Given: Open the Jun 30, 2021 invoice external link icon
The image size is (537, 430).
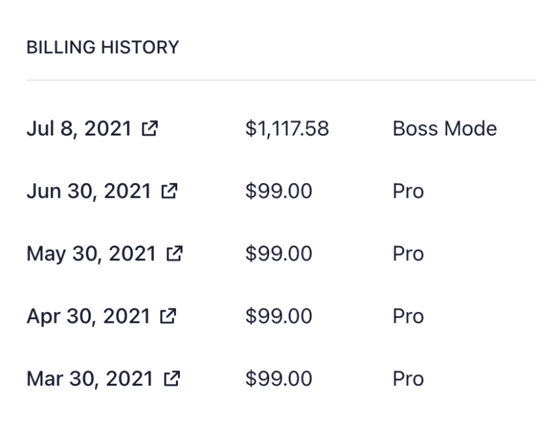Looking at the screenshot, I should (x=169, y=191).
